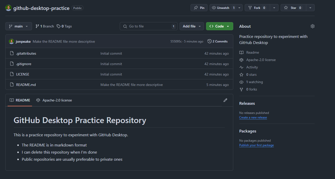The width and height of the screenshot is (335, 179).
Task: View the 1 Branch link
Action: (x=45, y=26)
